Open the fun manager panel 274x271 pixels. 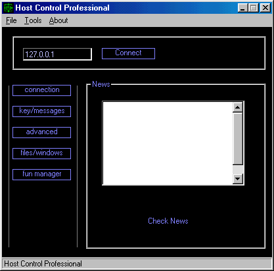(41, 174)
